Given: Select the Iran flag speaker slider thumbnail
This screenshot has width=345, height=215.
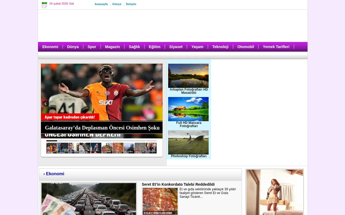Looking at the screenshot, I should click(96, 148).
